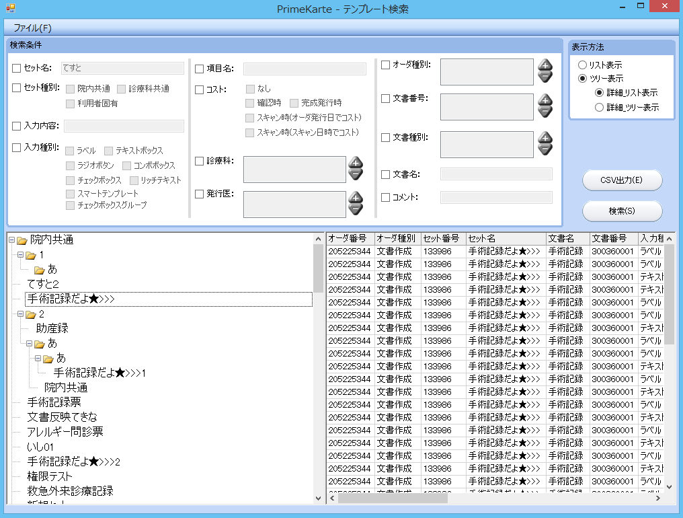Click the minus icon beside the 診療科 list

356,174
